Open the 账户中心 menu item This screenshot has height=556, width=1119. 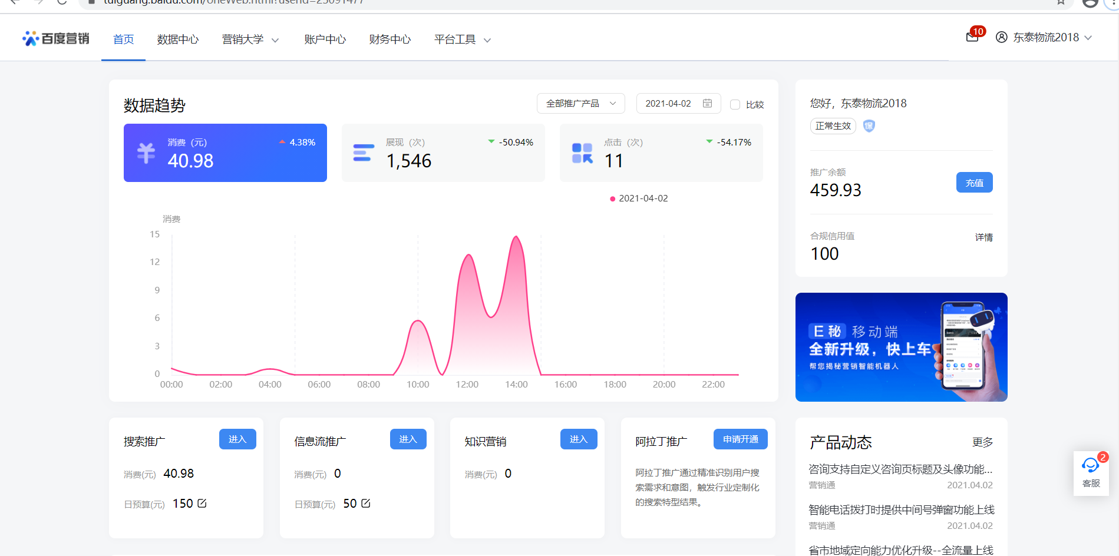click(325, 39)
